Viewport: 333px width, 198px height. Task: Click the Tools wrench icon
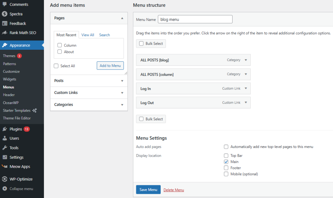tap(5, 148)
